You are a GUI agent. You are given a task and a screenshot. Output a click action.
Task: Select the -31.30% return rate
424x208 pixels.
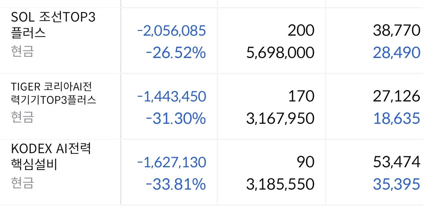coord(176,118)
